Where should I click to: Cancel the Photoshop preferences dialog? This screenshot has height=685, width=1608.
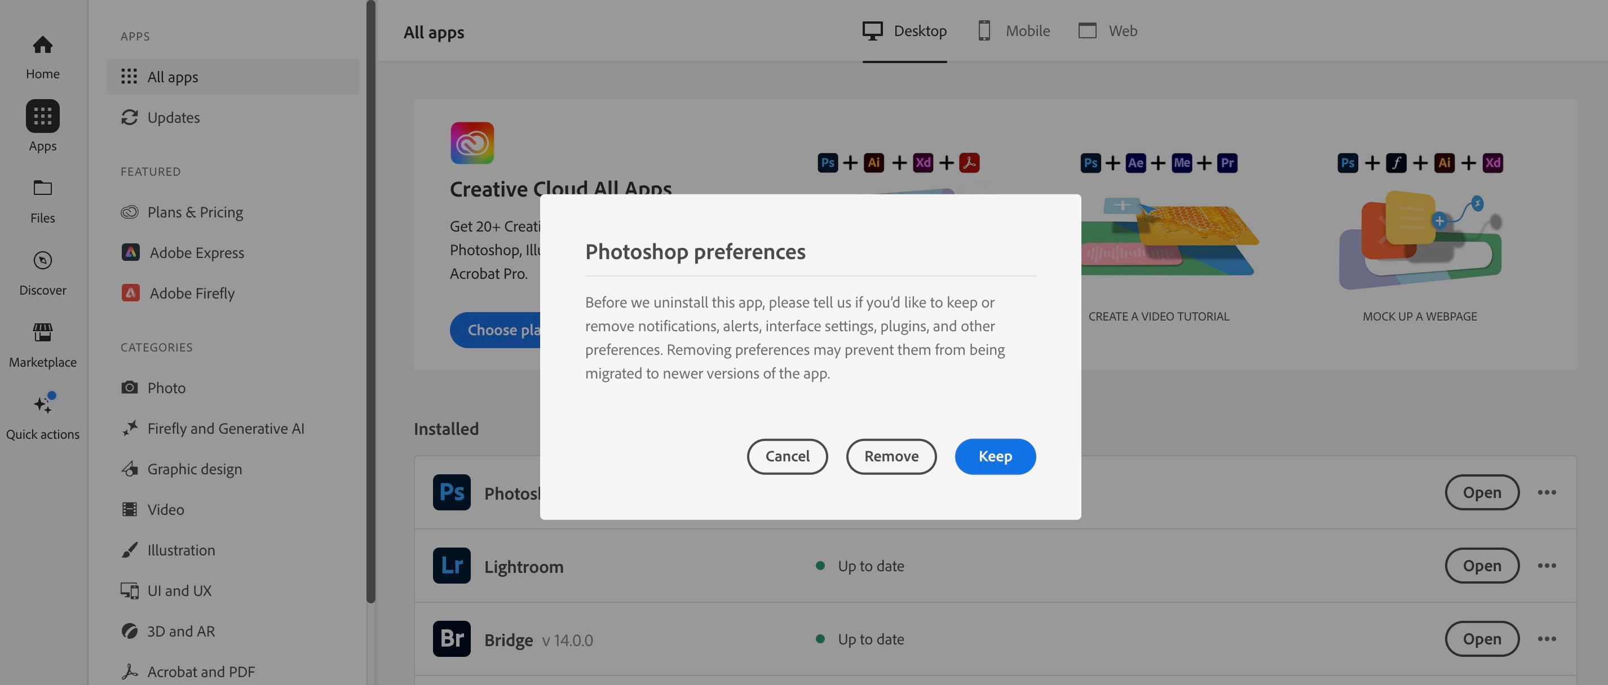point(787,456)
